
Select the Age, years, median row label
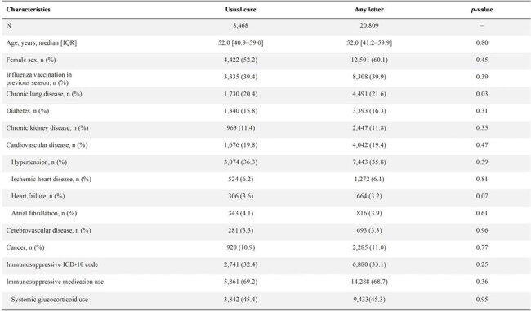[42, 43]
